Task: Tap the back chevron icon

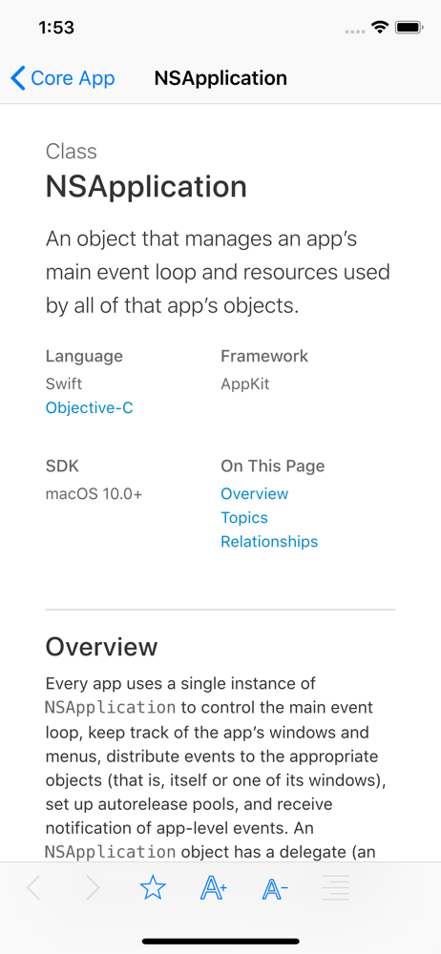Action: pos(18,78)
